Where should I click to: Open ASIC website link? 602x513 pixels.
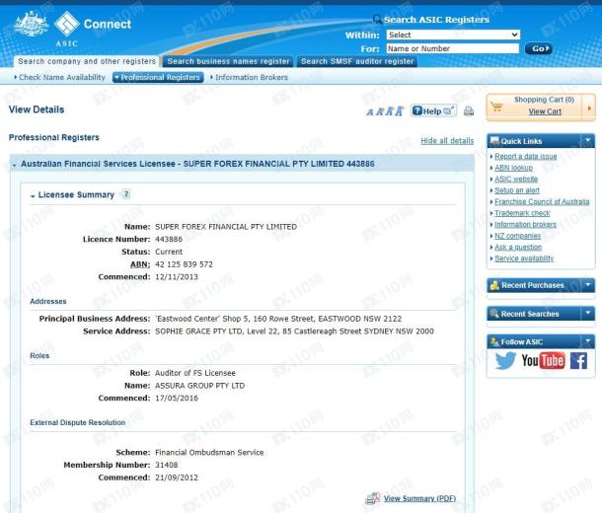click(x=516, y=179)
